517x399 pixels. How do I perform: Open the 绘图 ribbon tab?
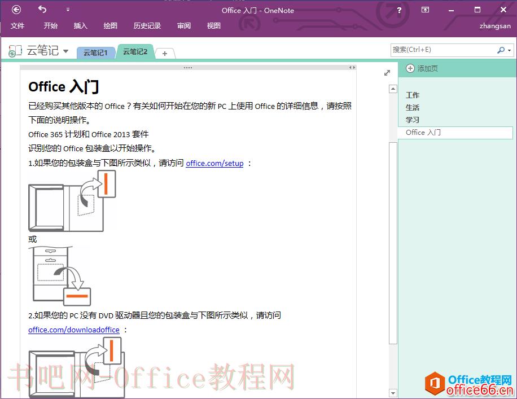pyautogui.click(x=110, y=26)
